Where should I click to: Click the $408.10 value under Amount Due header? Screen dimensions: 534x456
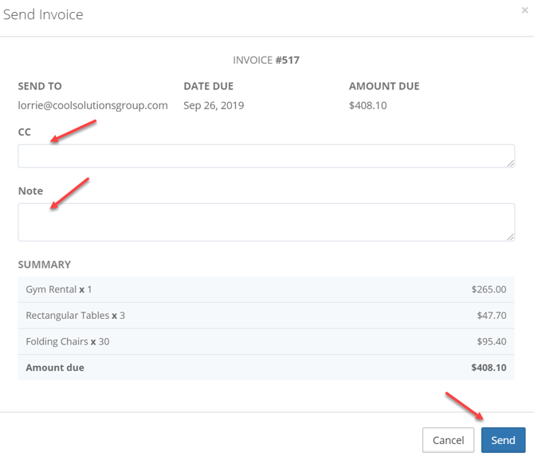click(x=367, y=105)
